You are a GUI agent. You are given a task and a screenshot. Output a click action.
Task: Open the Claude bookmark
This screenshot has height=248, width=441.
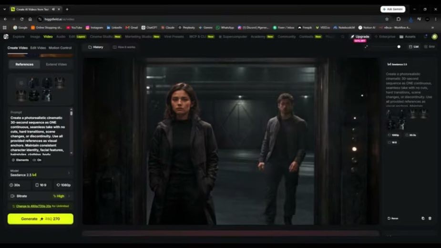(168, 28)
